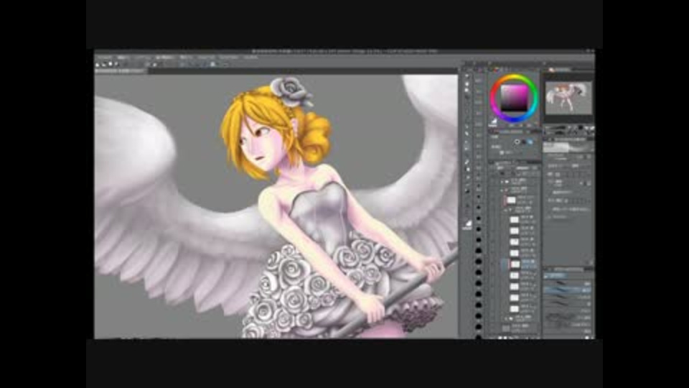Collapse the open folder above the white-thumbnail layers
This screenshot has height=388, width=689.
pyautogui.click(x=507, y=211)
